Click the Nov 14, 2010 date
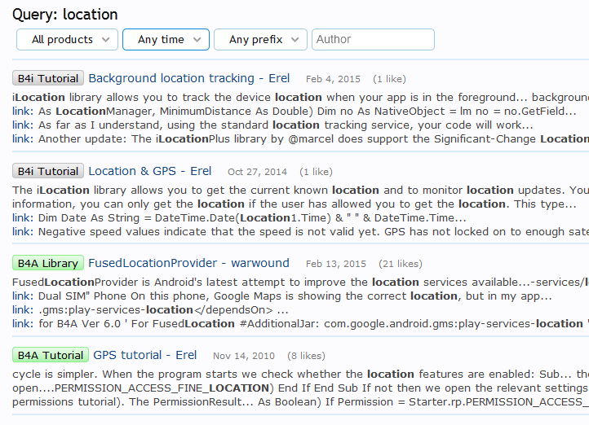Screen dimensions: 589x425 click(243, 357)
